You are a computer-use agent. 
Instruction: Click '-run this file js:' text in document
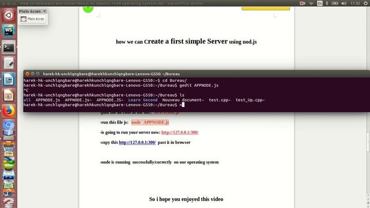114,122
